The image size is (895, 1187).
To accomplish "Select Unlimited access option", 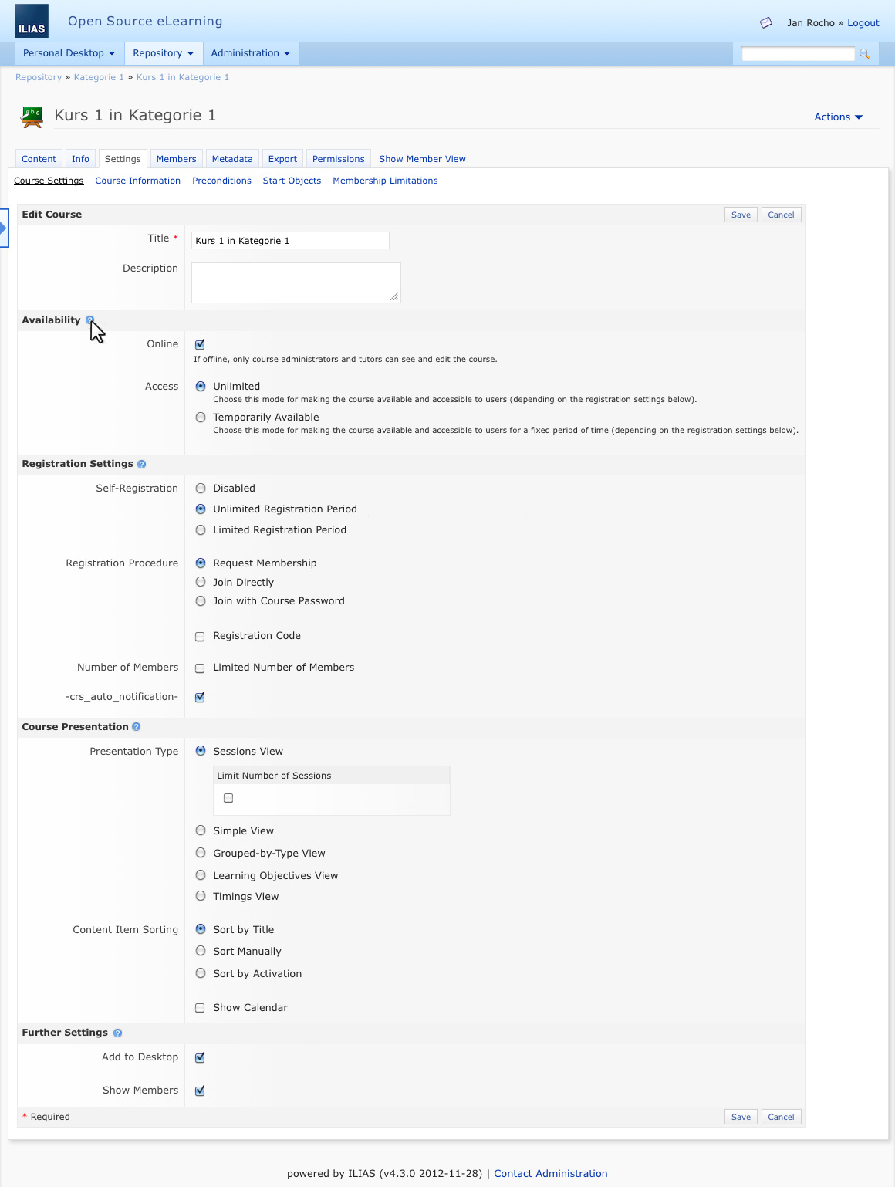I will [x=201, y=386].
